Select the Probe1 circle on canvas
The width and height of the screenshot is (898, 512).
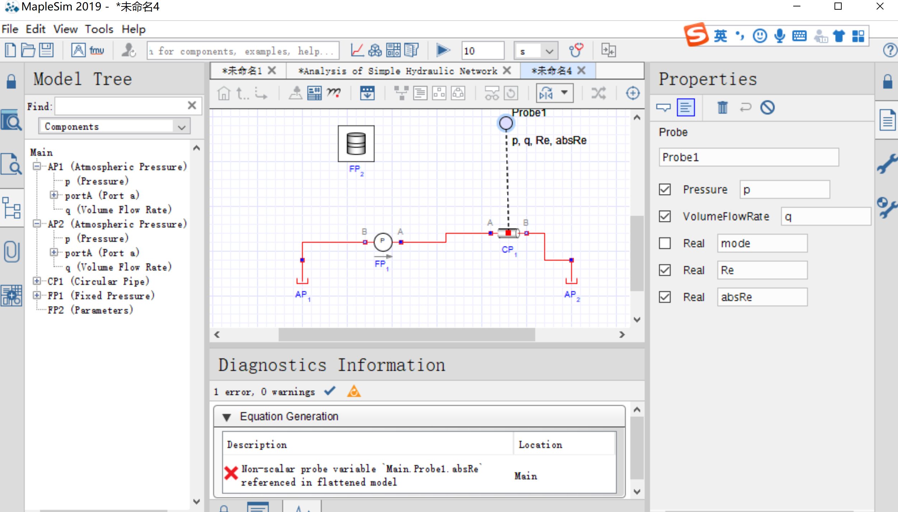point(506,123)
